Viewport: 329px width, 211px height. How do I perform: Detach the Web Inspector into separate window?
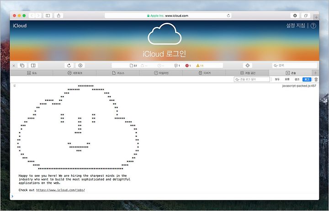pyautogui.click(x=22, y=66)
